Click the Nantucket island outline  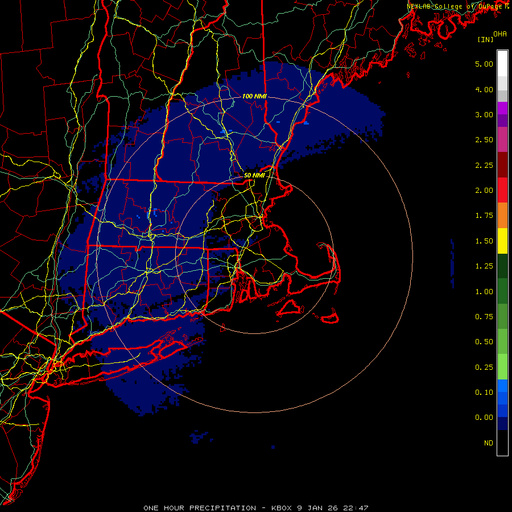[x=330, y=317]
